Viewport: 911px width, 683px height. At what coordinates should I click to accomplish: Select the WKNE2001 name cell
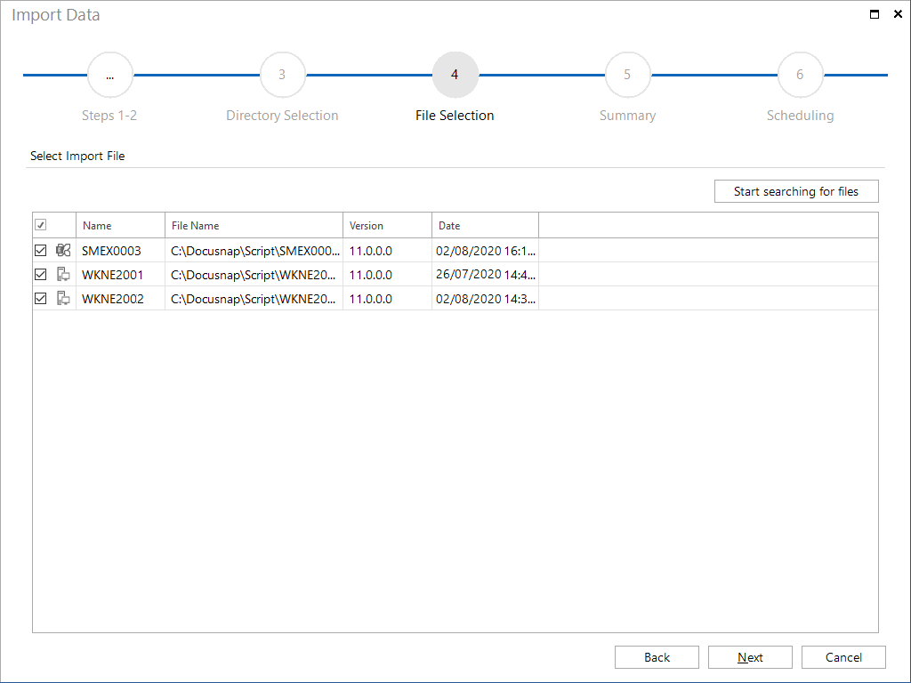pyautogui.click(x=120, y=275)
